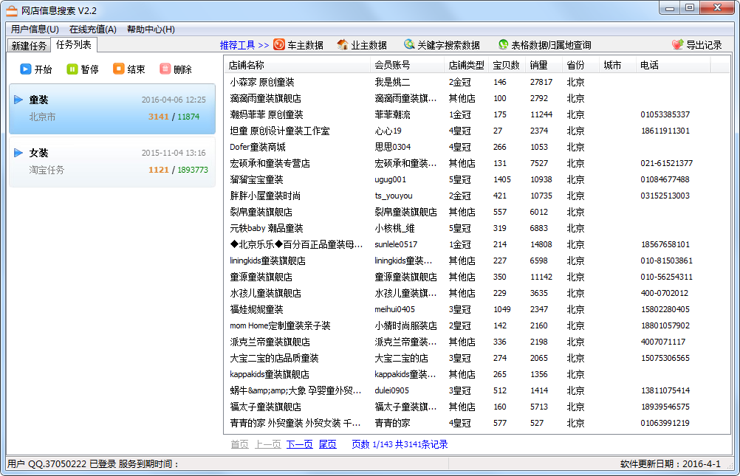Click the 开始 (Start) play icon
The image size is (740, 476).
25,69
